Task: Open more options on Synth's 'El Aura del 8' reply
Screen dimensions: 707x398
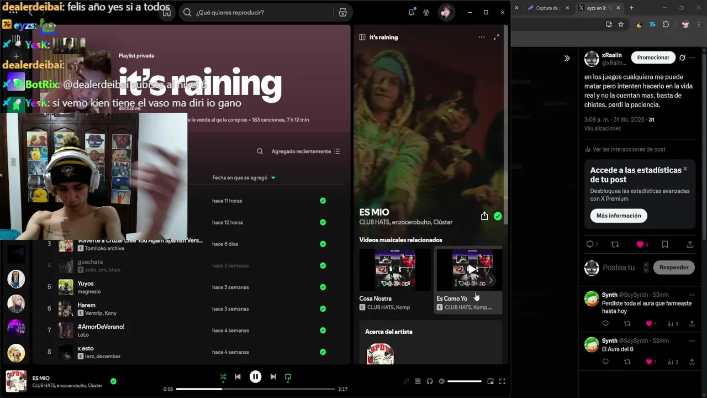Action: (692, 341)
